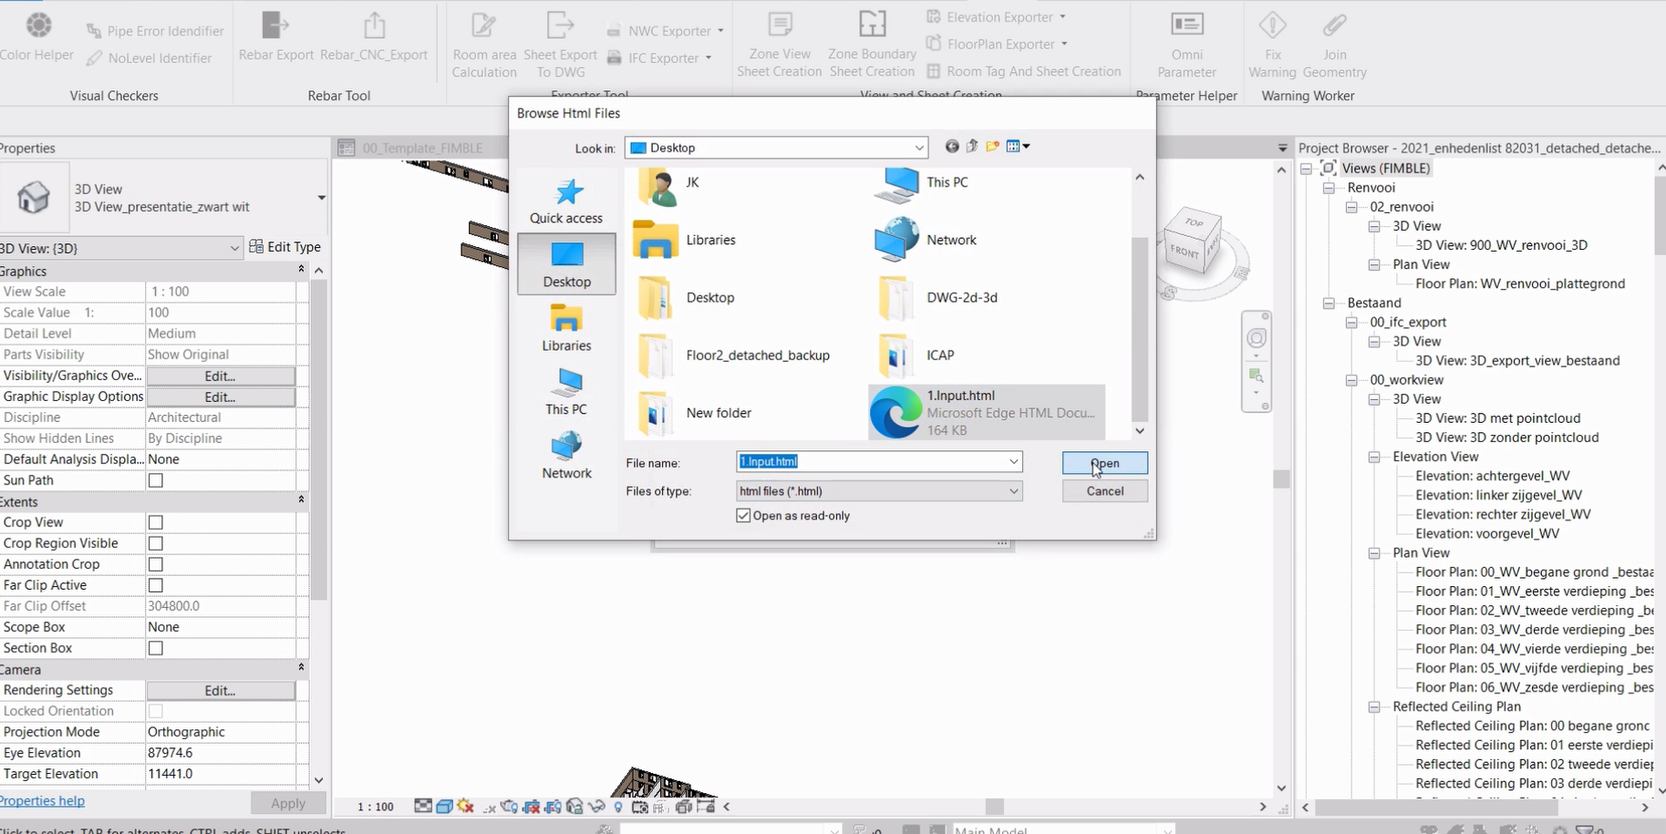
Task: Collapse the Bestaand tree node
Action: pos(1329,303)
